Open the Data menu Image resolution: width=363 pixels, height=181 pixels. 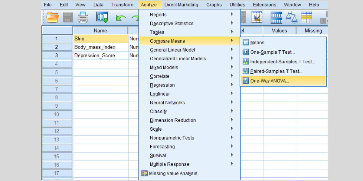pyautogui.click(x=98, y=5)
